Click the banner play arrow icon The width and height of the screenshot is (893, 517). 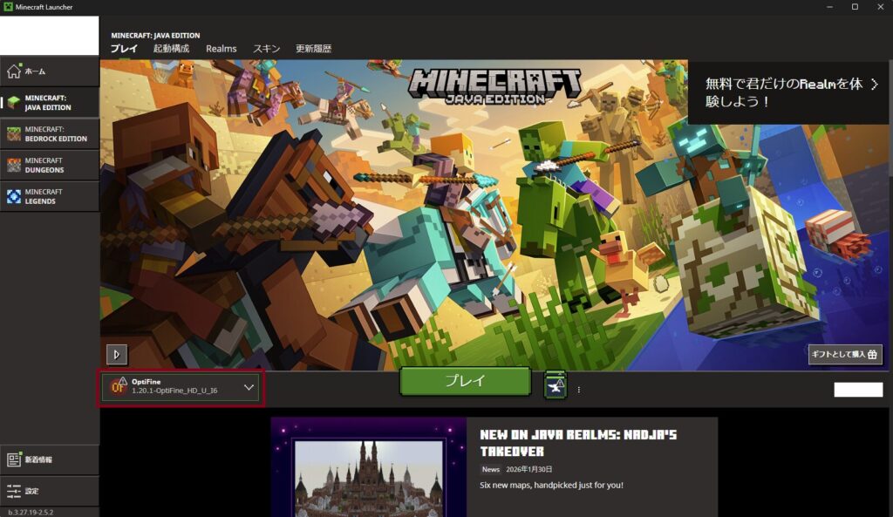click(117, 354)
